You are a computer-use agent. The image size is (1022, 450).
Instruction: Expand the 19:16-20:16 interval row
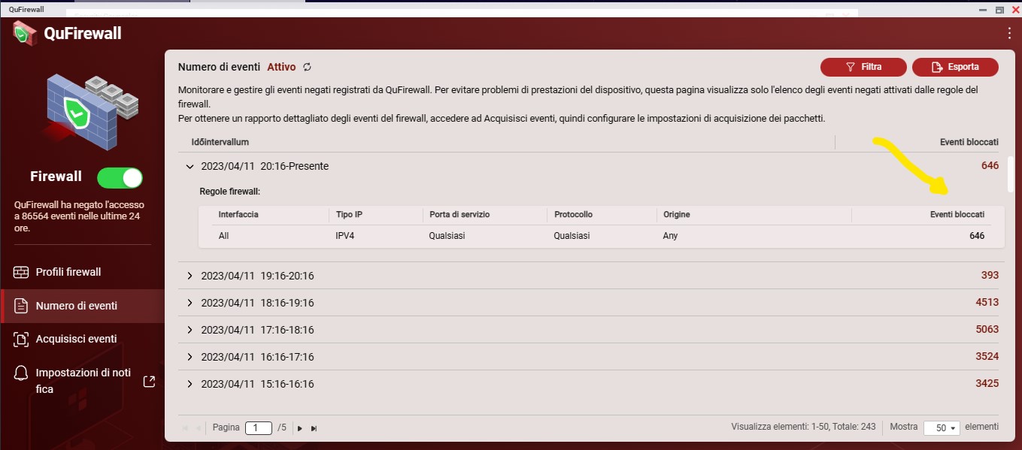pos(190,276)
